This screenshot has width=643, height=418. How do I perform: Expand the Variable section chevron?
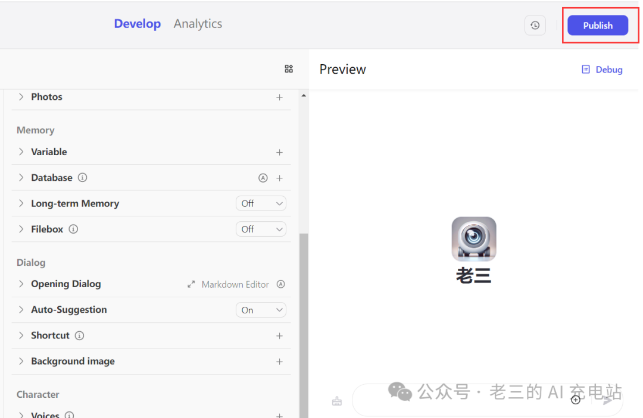pyautogui.click(x=21, y=152)
